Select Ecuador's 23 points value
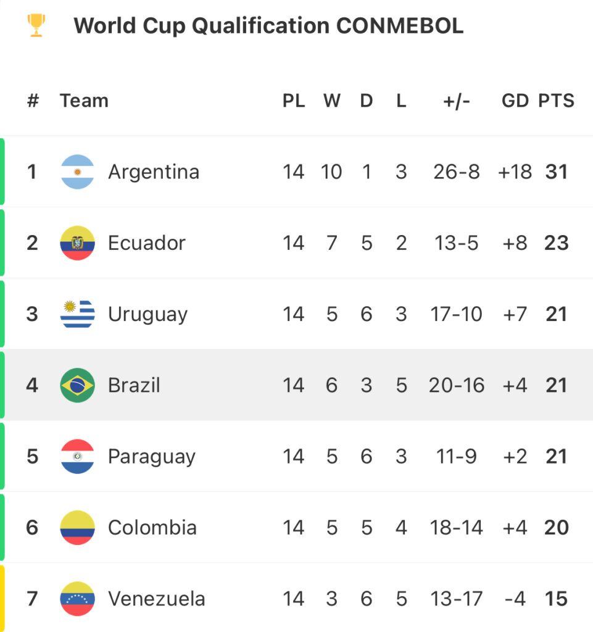Viewport: 593px width, 632px height. point(557,243)
